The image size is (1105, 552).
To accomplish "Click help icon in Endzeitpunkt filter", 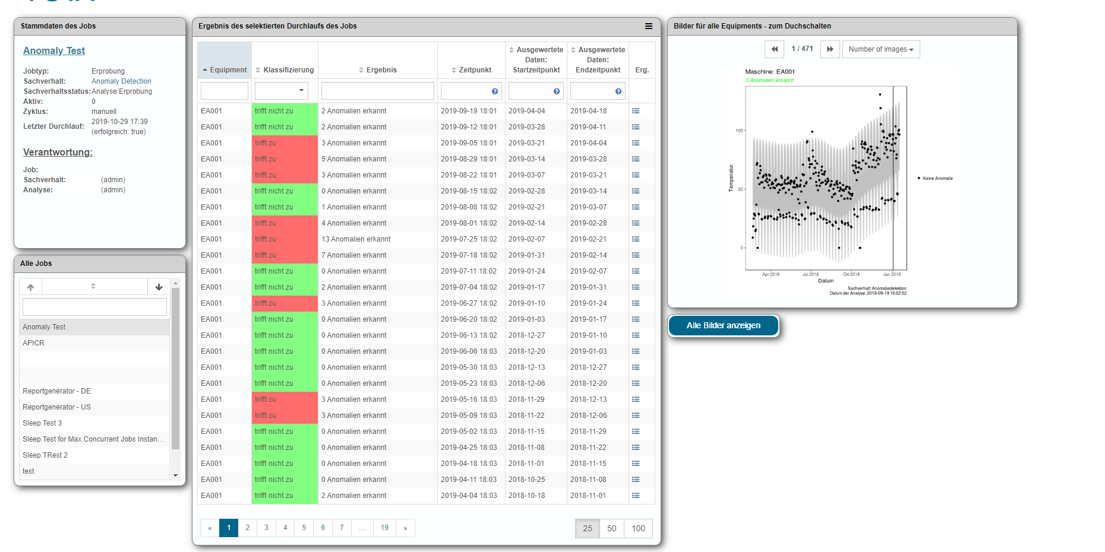I will pyautogui.click(x=618, y=91).
